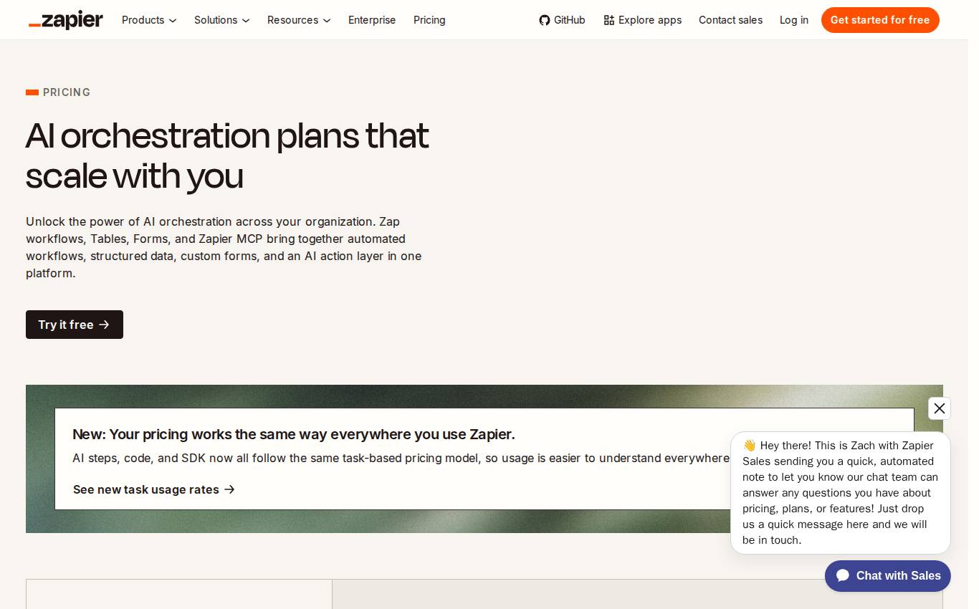Expand the Resources dropdown menu
Screen dimensions: 979x609
coord(299,20)
